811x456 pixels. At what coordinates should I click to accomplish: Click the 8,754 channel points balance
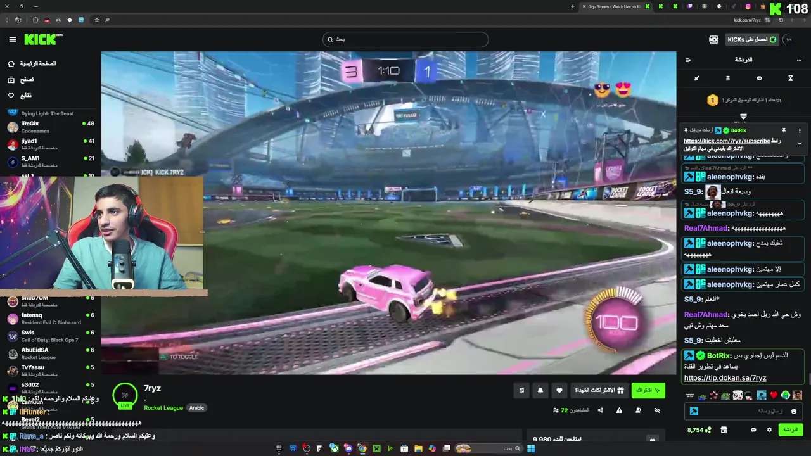[x=699, y=429]
